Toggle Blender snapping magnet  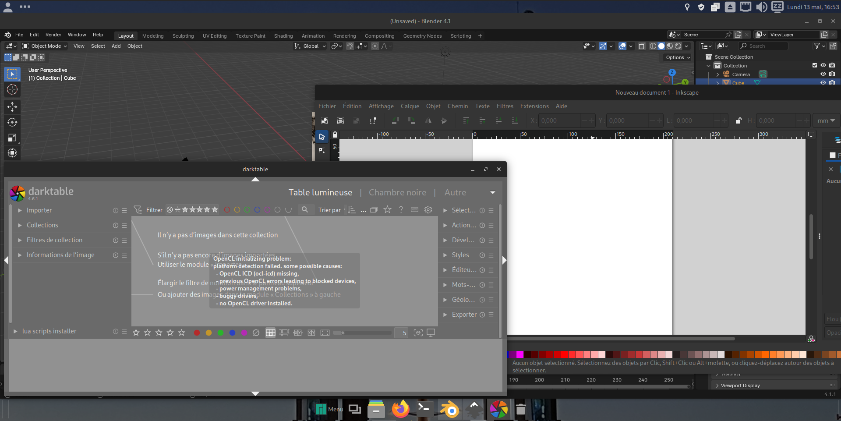pos(350,46)
